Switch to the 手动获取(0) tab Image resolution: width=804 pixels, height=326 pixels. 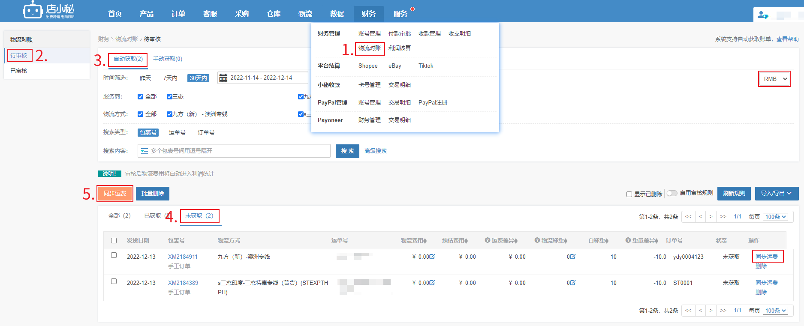(x=168, y=59)
